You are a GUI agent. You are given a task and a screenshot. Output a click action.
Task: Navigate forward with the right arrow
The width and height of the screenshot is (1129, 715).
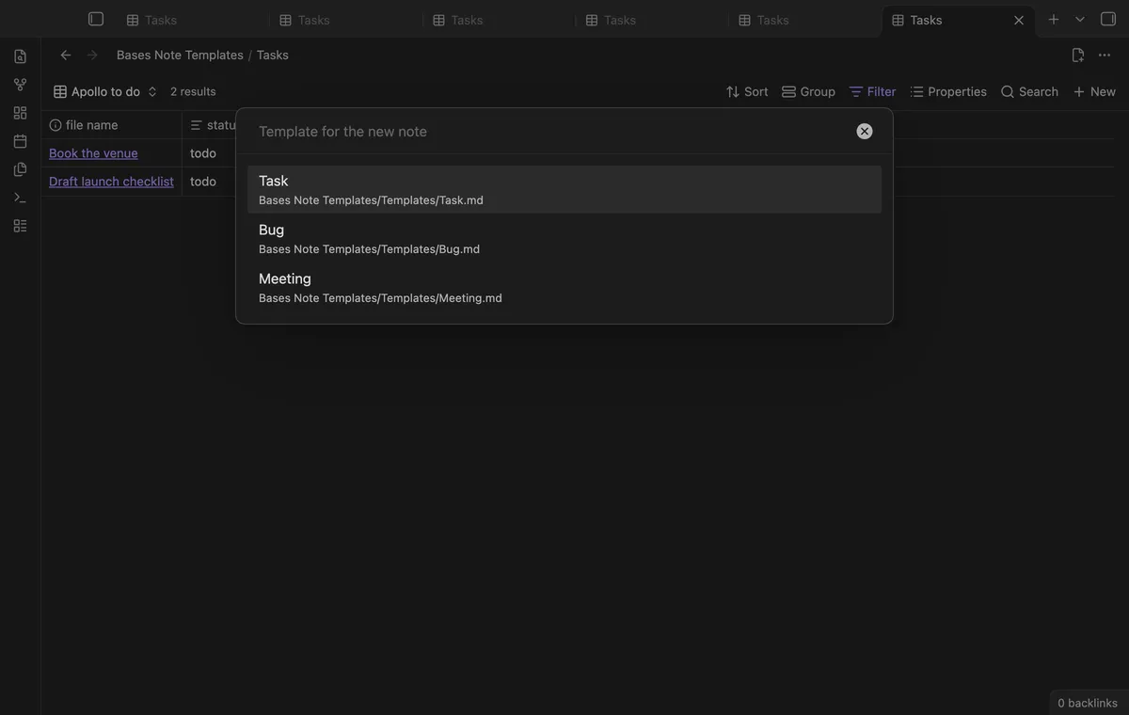(x=92, y=55)
